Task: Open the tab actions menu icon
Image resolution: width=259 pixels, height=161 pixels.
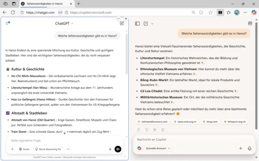Action: [14, 4]
